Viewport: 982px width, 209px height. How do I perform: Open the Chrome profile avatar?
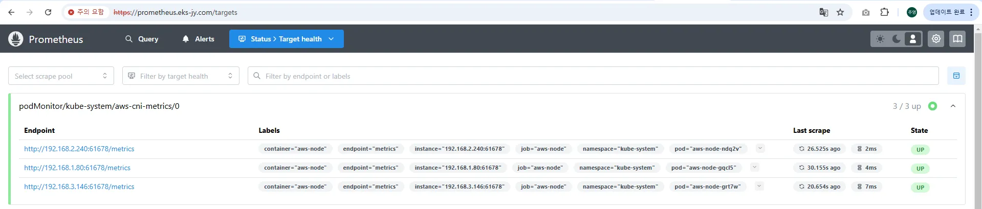911,12
